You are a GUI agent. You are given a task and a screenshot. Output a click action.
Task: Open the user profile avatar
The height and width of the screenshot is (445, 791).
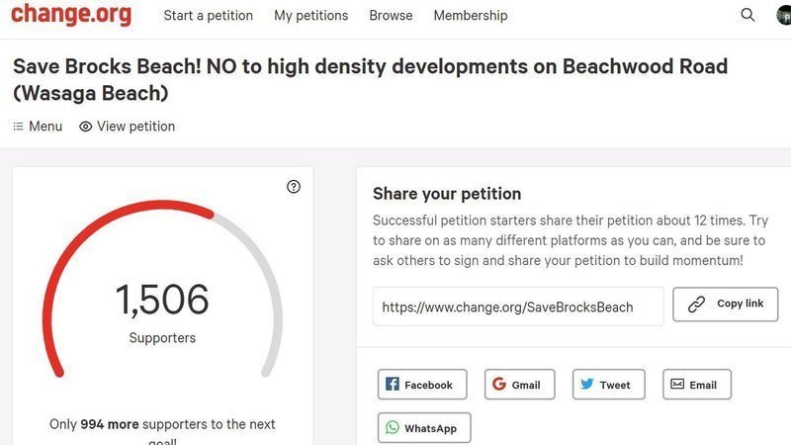tap(783, 15)
